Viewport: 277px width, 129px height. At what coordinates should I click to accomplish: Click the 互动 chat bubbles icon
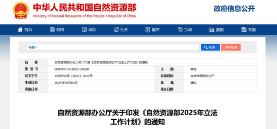coord(180,30)
